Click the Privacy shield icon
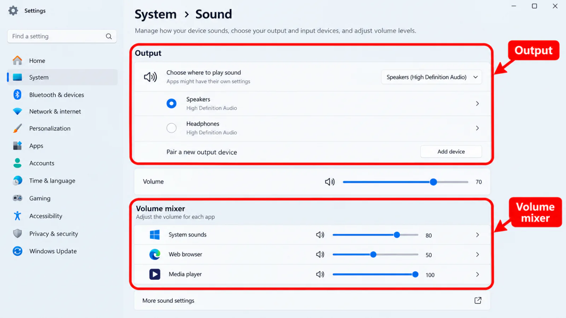The height and width of the screenshot is (318, 566). [17, 234]
